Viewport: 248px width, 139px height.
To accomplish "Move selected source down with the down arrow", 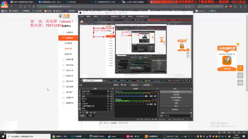I will [95, 112].
